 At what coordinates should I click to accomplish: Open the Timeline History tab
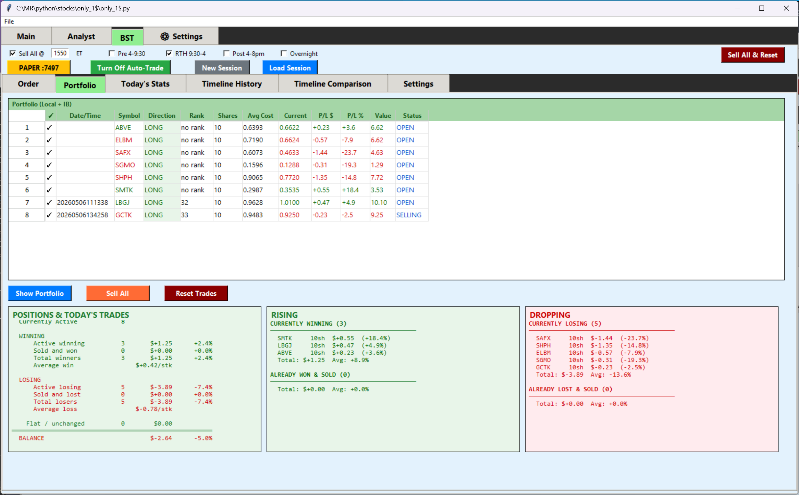tap(232, 84)
